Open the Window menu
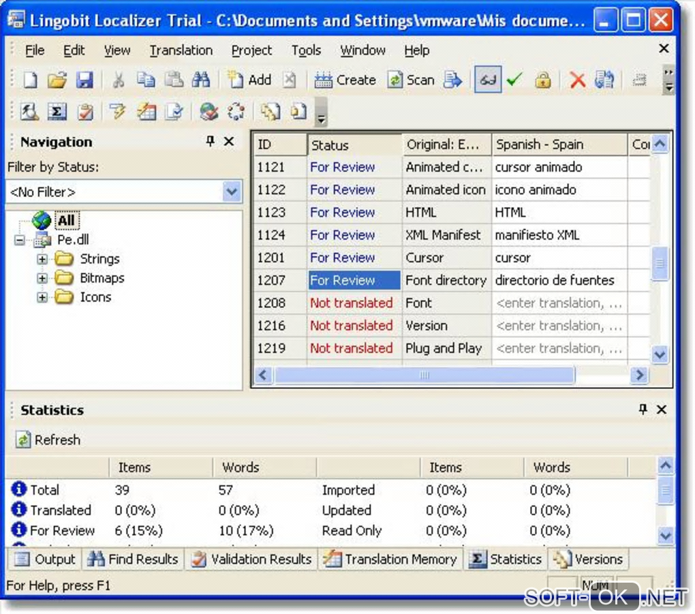 tap(362, 50)
